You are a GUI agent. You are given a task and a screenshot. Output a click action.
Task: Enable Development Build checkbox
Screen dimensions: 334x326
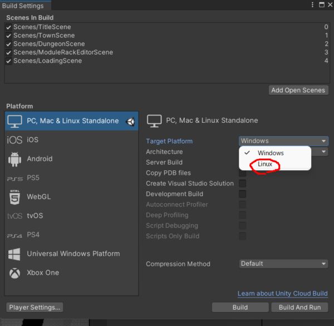click(242, 194)
